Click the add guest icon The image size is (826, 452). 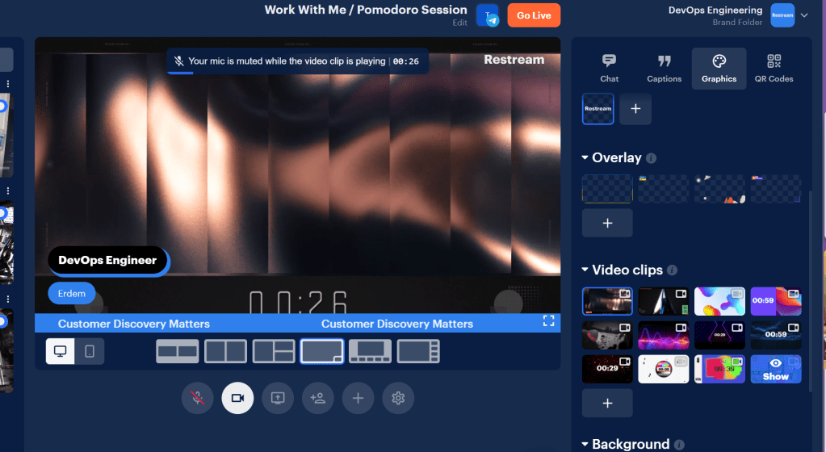[317, 398]
